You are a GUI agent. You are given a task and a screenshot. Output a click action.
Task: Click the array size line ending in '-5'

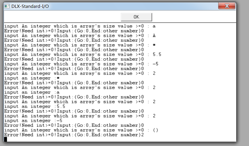81,64
